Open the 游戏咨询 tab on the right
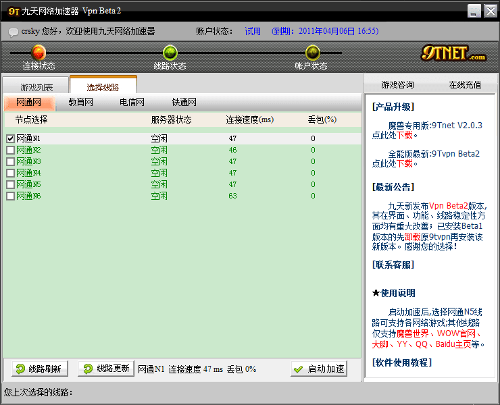Viewport: 500px width, 405px height. (x=397, y=85)
